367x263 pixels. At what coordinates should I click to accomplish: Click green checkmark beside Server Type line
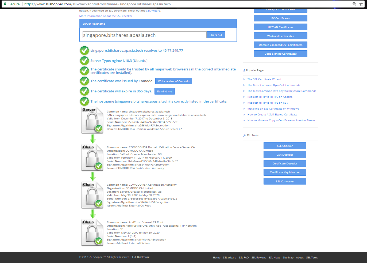(x=84, y=61)
